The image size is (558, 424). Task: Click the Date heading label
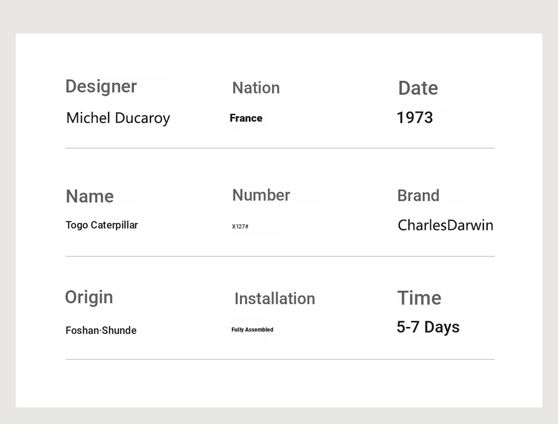418,88
